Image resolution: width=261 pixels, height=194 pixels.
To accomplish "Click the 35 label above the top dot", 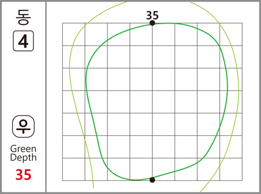I will (x=152, y=16).
